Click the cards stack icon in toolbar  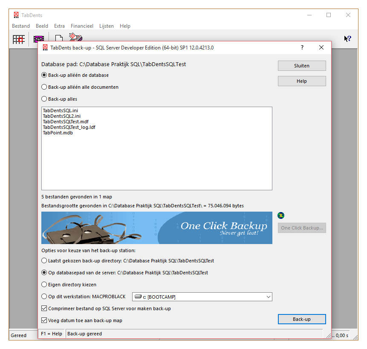click(x=75, y=37)
